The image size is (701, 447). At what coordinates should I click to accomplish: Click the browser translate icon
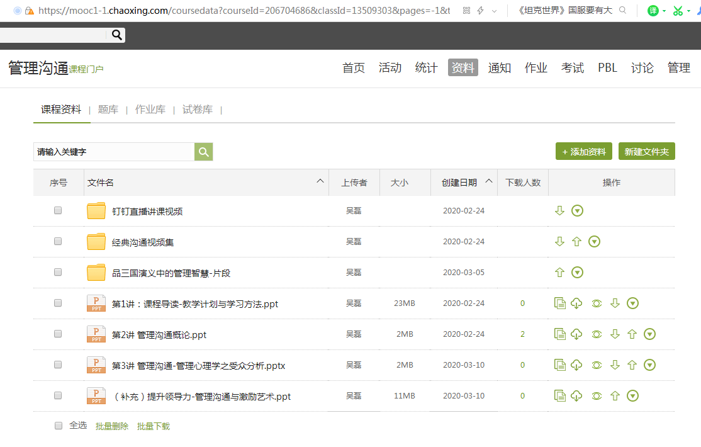(653, 11)
